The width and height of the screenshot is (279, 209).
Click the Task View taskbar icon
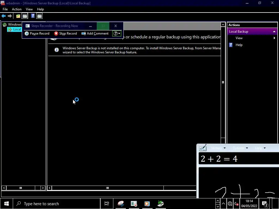[107, 204]
